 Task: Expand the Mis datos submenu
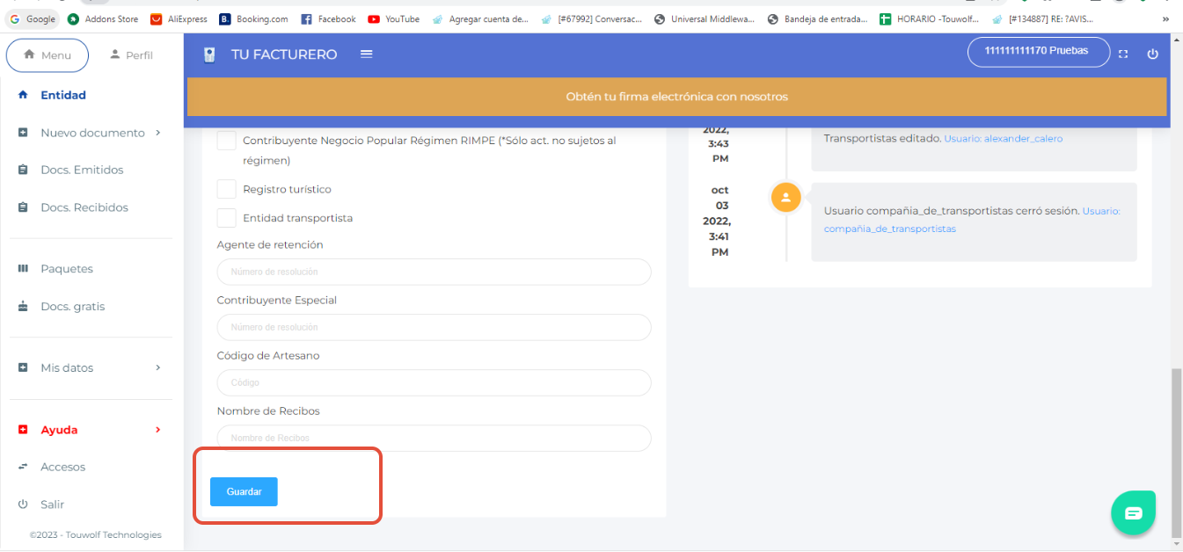[91, 367]
